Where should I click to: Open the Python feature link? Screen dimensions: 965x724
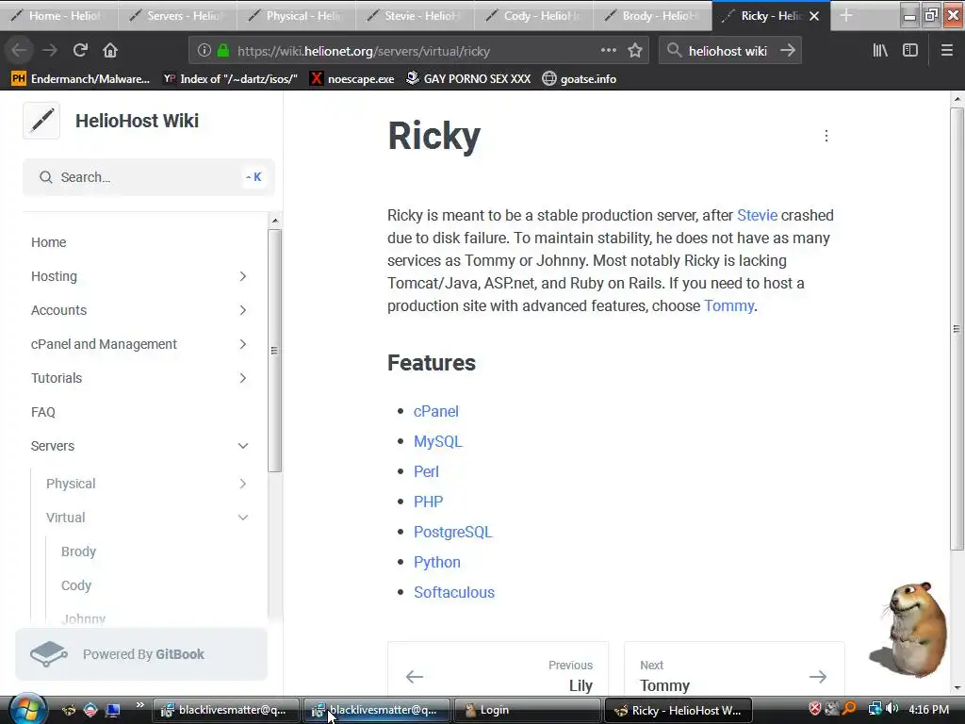point(437,562)
